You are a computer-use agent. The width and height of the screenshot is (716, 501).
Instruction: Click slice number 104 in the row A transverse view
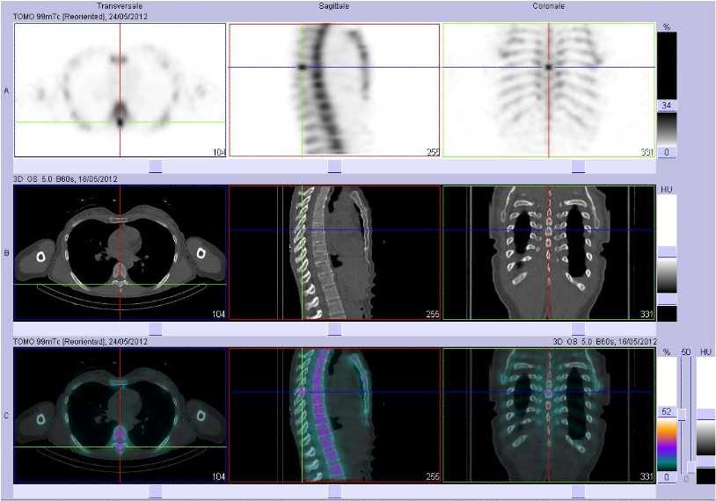(219, 152)
